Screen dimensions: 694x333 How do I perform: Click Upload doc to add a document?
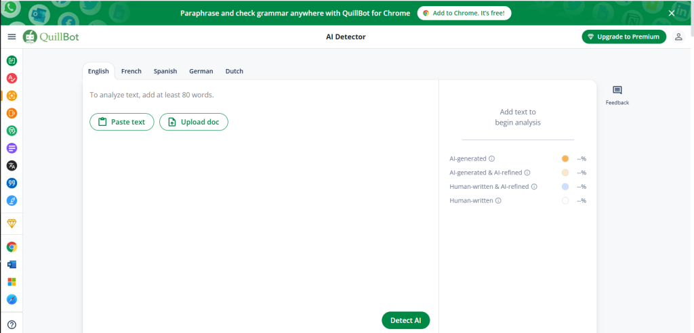[x=194, y=122]
